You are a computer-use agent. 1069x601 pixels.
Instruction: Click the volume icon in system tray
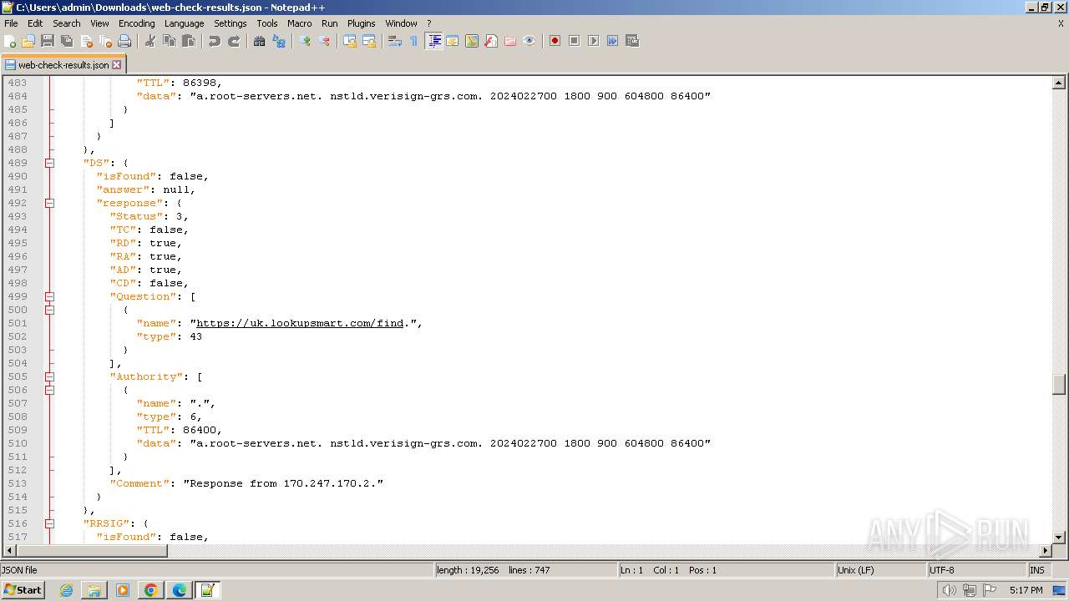[x=949, y=590]
